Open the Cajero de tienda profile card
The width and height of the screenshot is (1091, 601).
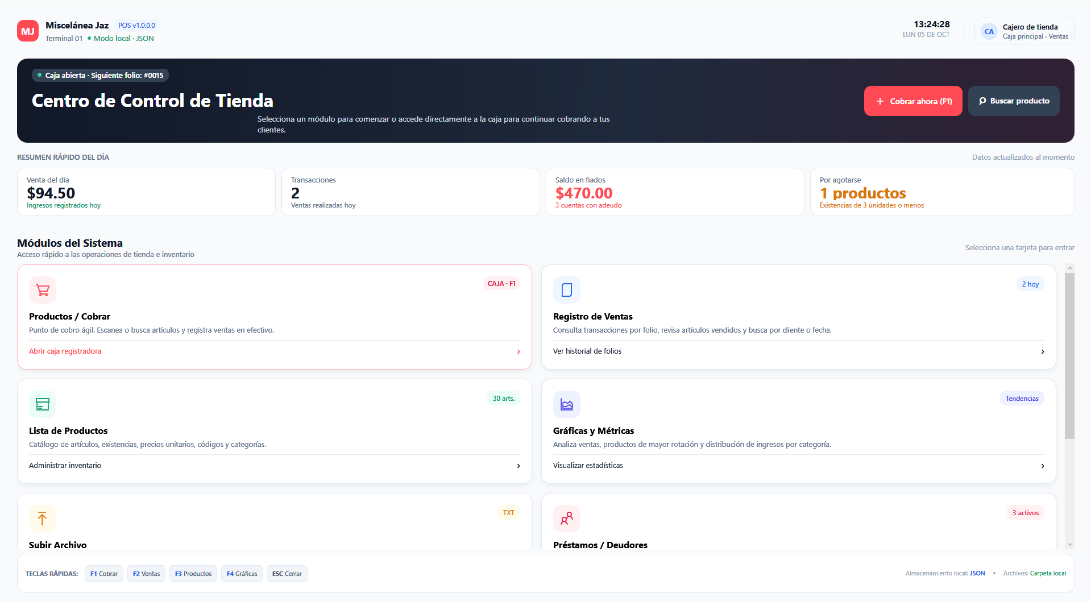pyautogui.click(x=1024, y=31)
